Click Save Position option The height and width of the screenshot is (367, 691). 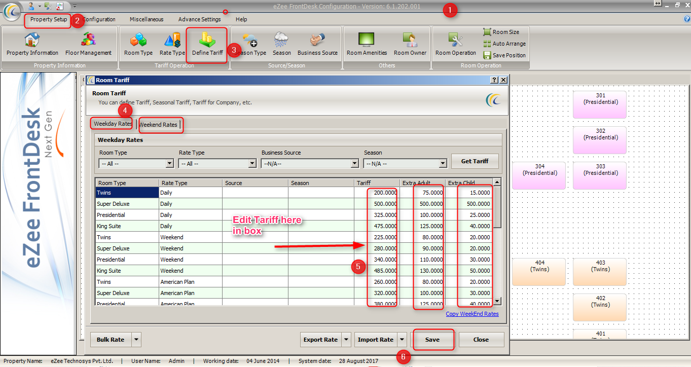[x=504, y=55]
